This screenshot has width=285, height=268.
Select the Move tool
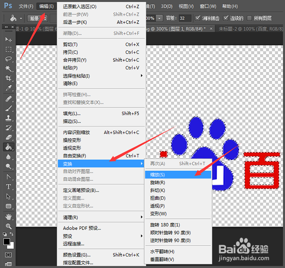(x=8, y=40)
